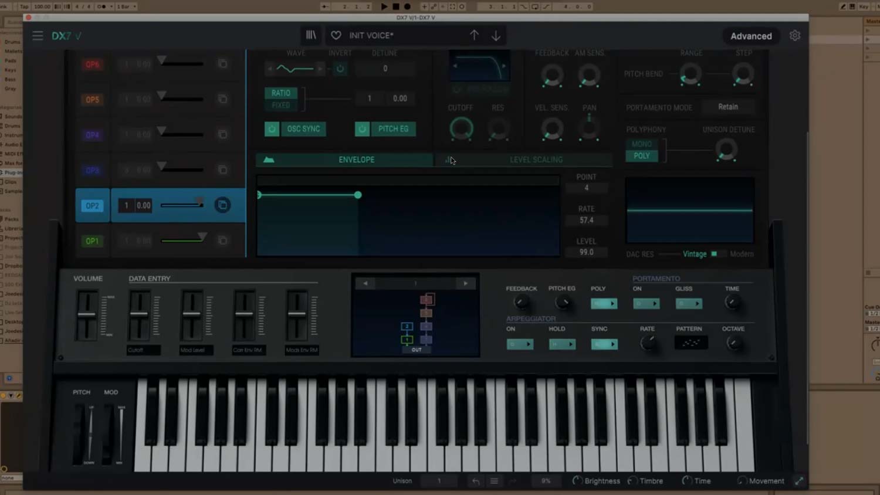
Task: Copy operator OP3 settings icon
Action: click(x=222, y=169)
